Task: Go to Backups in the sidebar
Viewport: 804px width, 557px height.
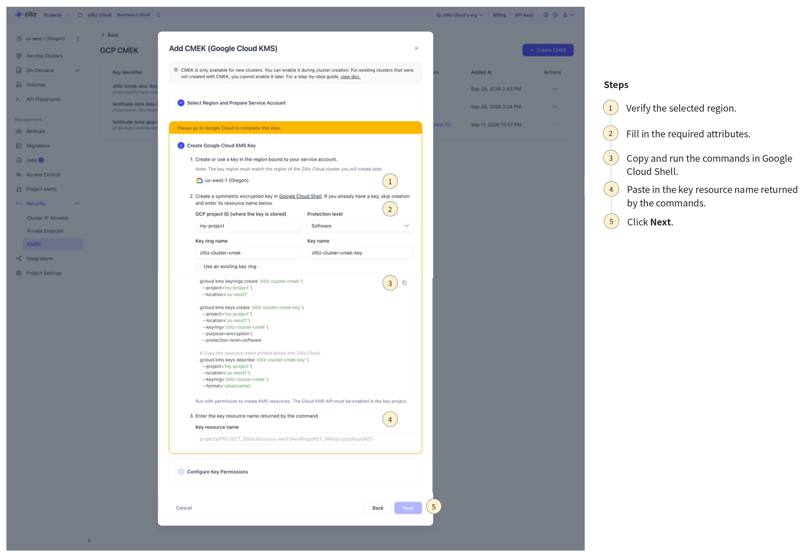Action: pos(36,131)
